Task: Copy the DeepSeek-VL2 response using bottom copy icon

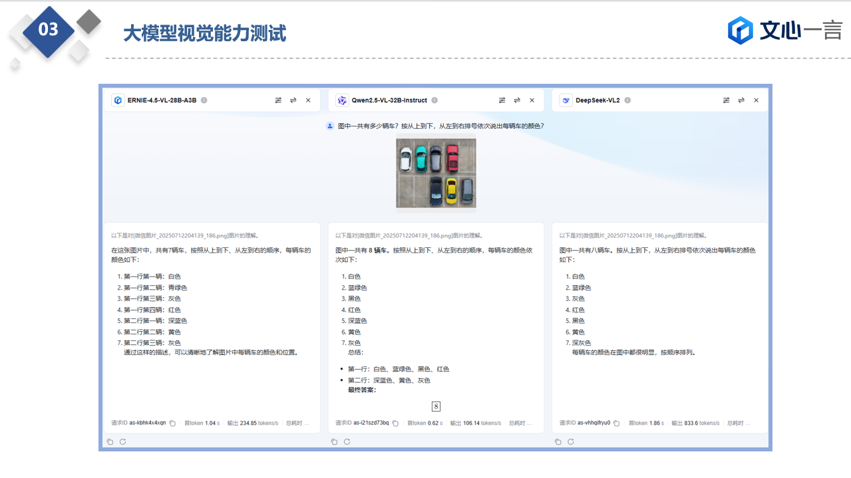Action: point(558,441)
